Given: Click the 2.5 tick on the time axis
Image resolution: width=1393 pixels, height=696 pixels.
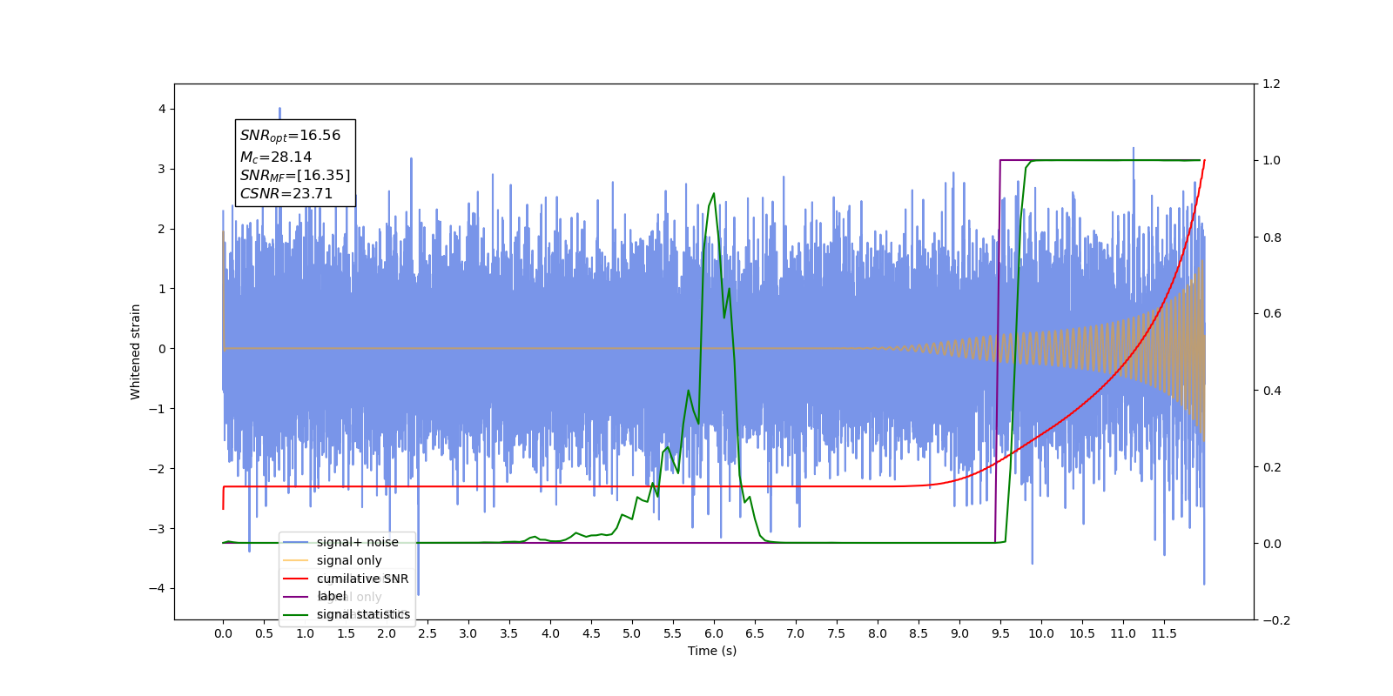Looking at the screenshot, I should [427, 633].
